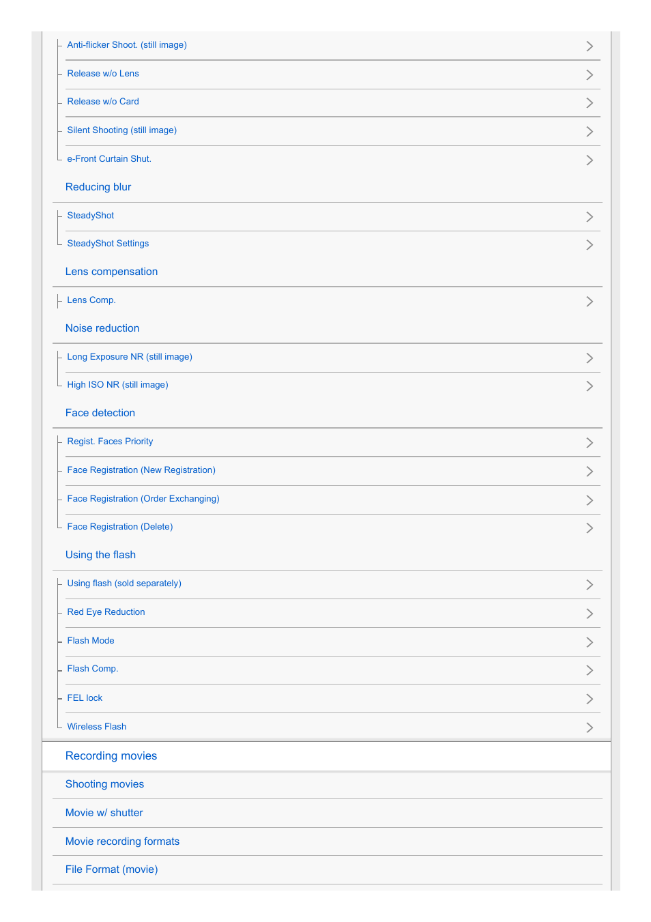Open the Reducing blur category heading
The image size is (651, 922).
click(x=98, y=187)
